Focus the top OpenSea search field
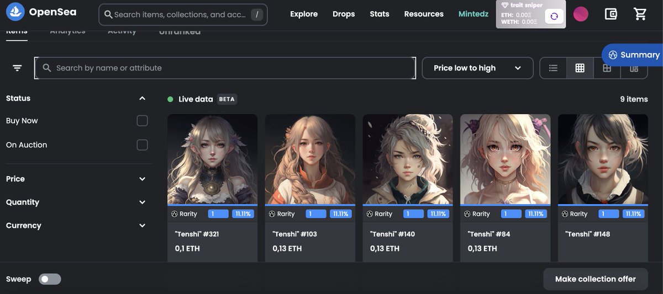 click(183, 15)
